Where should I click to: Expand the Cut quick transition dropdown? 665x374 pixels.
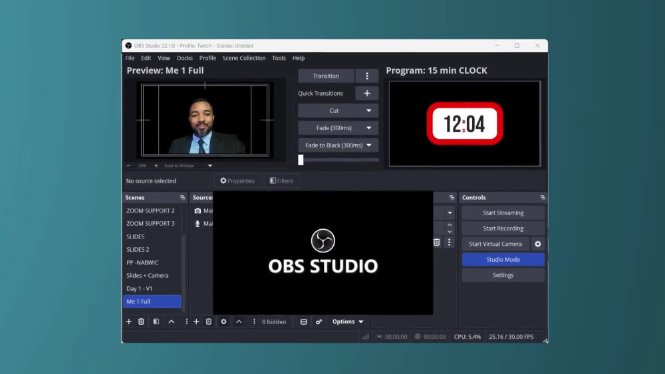pos(368,110)
